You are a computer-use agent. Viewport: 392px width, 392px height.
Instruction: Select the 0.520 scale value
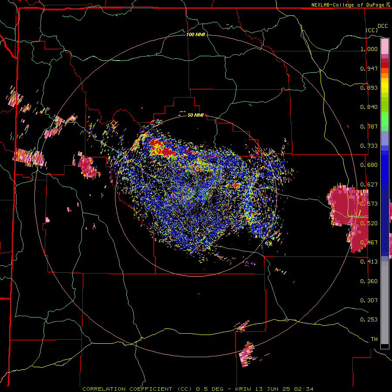(369, 223)
